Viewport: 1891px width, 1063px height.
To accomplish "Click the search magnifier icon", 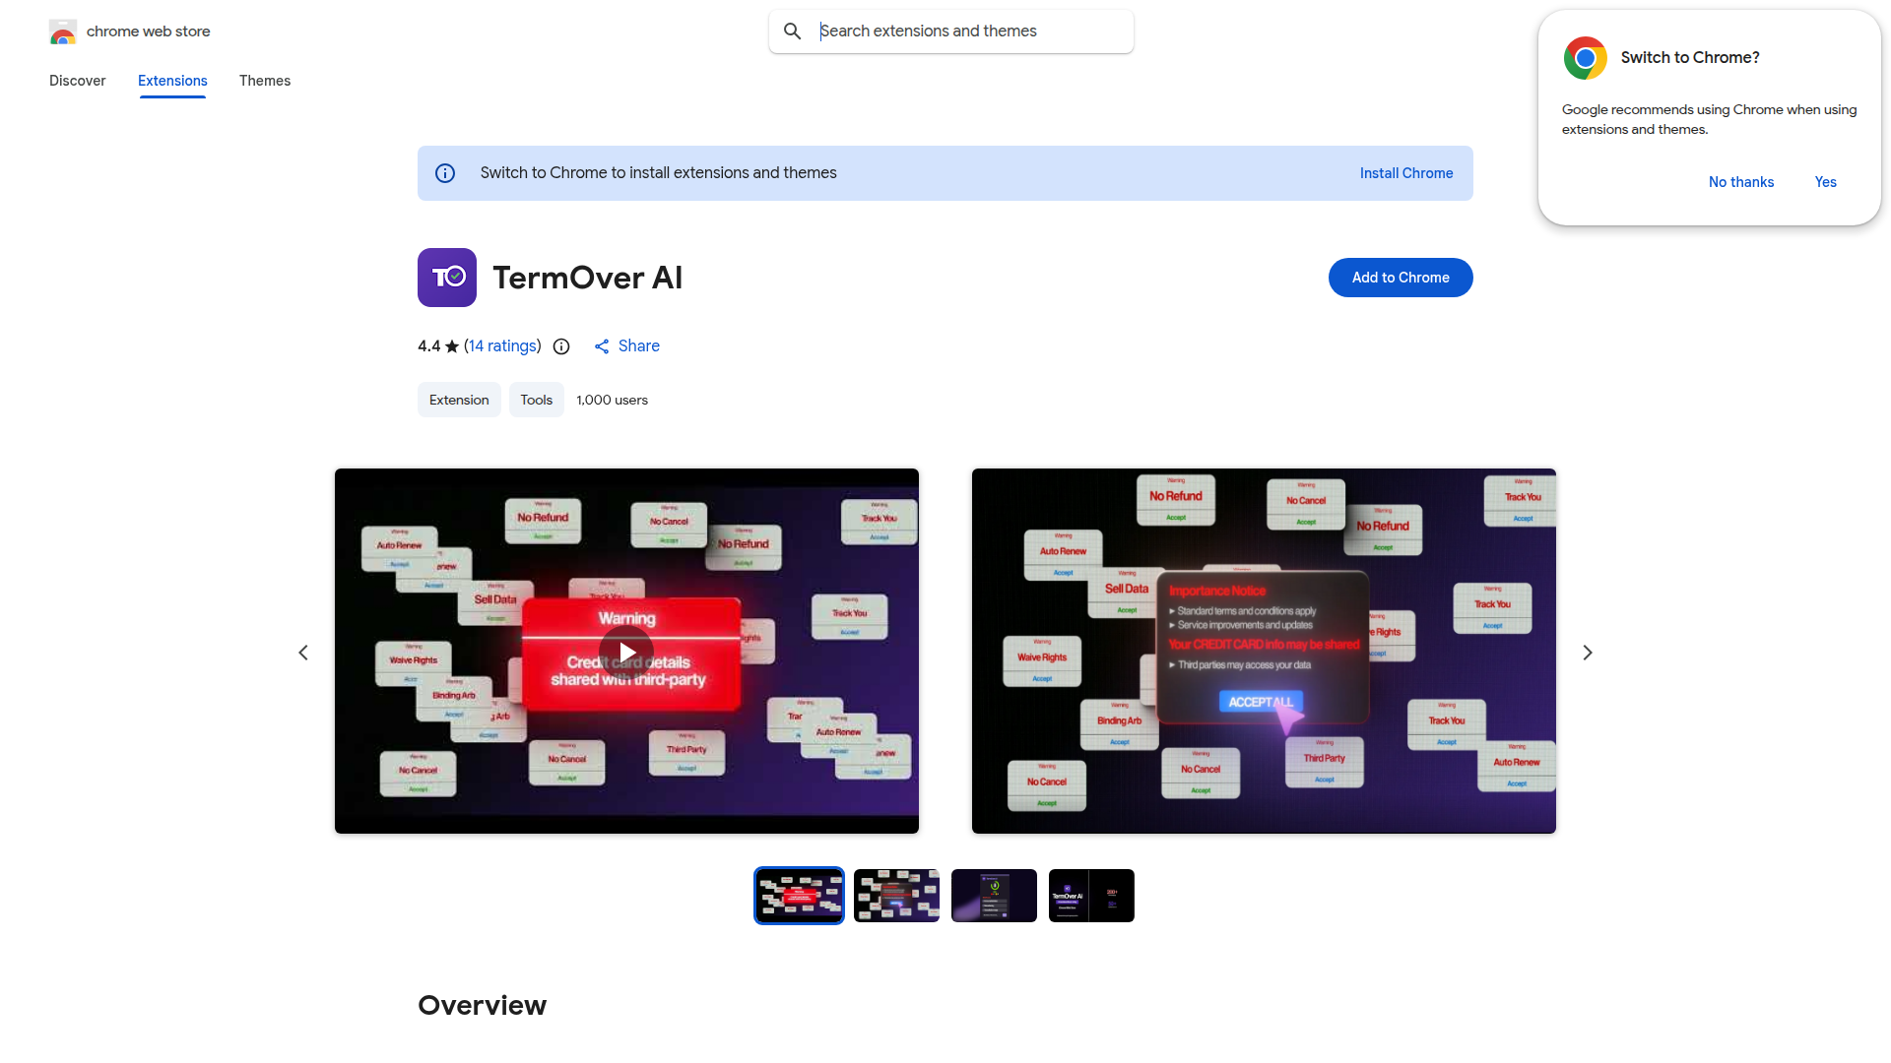I will [792, 31].
